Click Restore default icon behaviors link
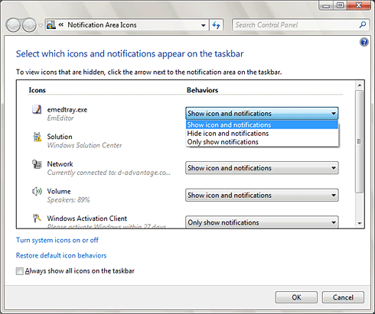The image size is (375, 314). coord(61,255)
